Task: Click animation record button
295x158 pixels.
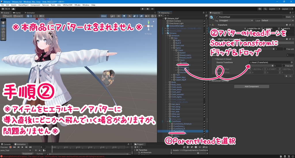Action: [11, 147]
